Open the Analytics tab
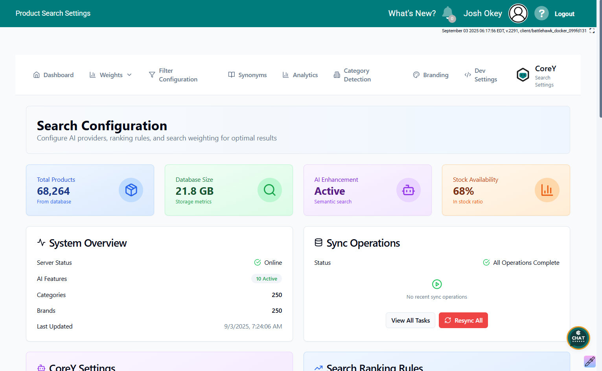The width and height of the screenshot is (602, 371). point(300,75)
